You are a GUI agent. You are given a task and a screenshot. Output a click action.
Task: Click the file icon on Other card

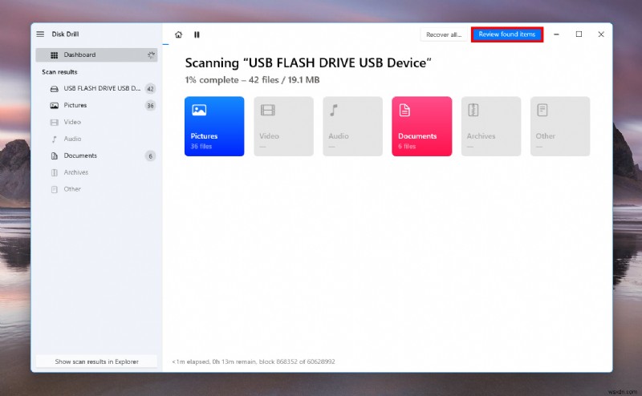(542, 110)
